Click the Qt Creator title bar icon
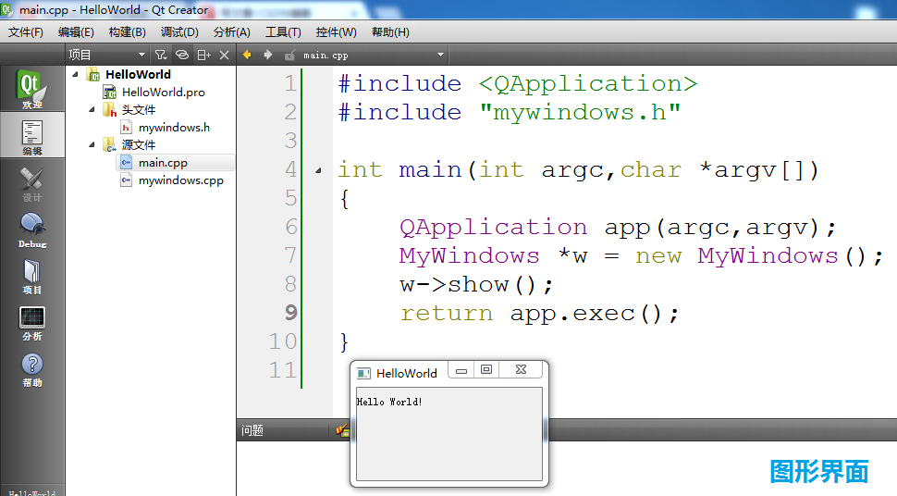This screenshot has height=496, width=897. click(x=6, y=9)
